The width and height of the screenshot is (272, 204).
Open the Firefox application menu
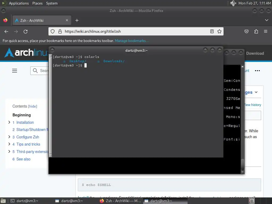[266, 31]
